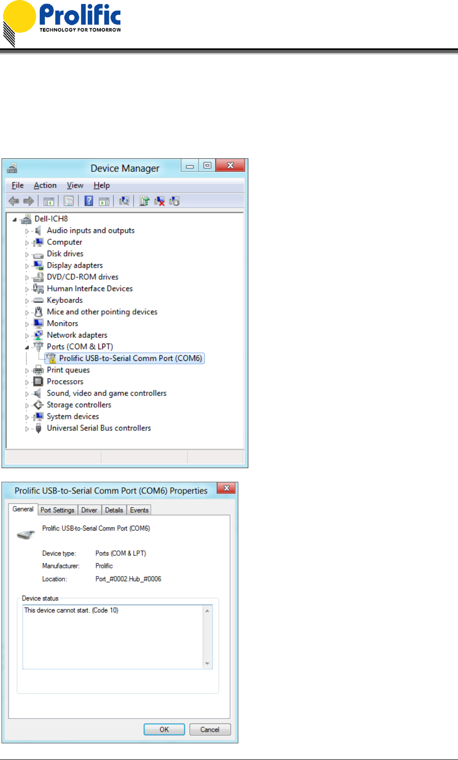Click the Show/Hide Action Pane toolbar icon
The width and height of the screenshot is (458, 760).
(104, 202)
